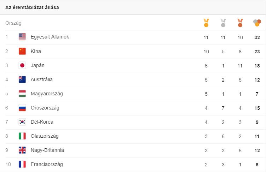The width and height of the screenshot is (266, 172).
Task: Click Kína's total medal count 23
Action: [257, 52]
